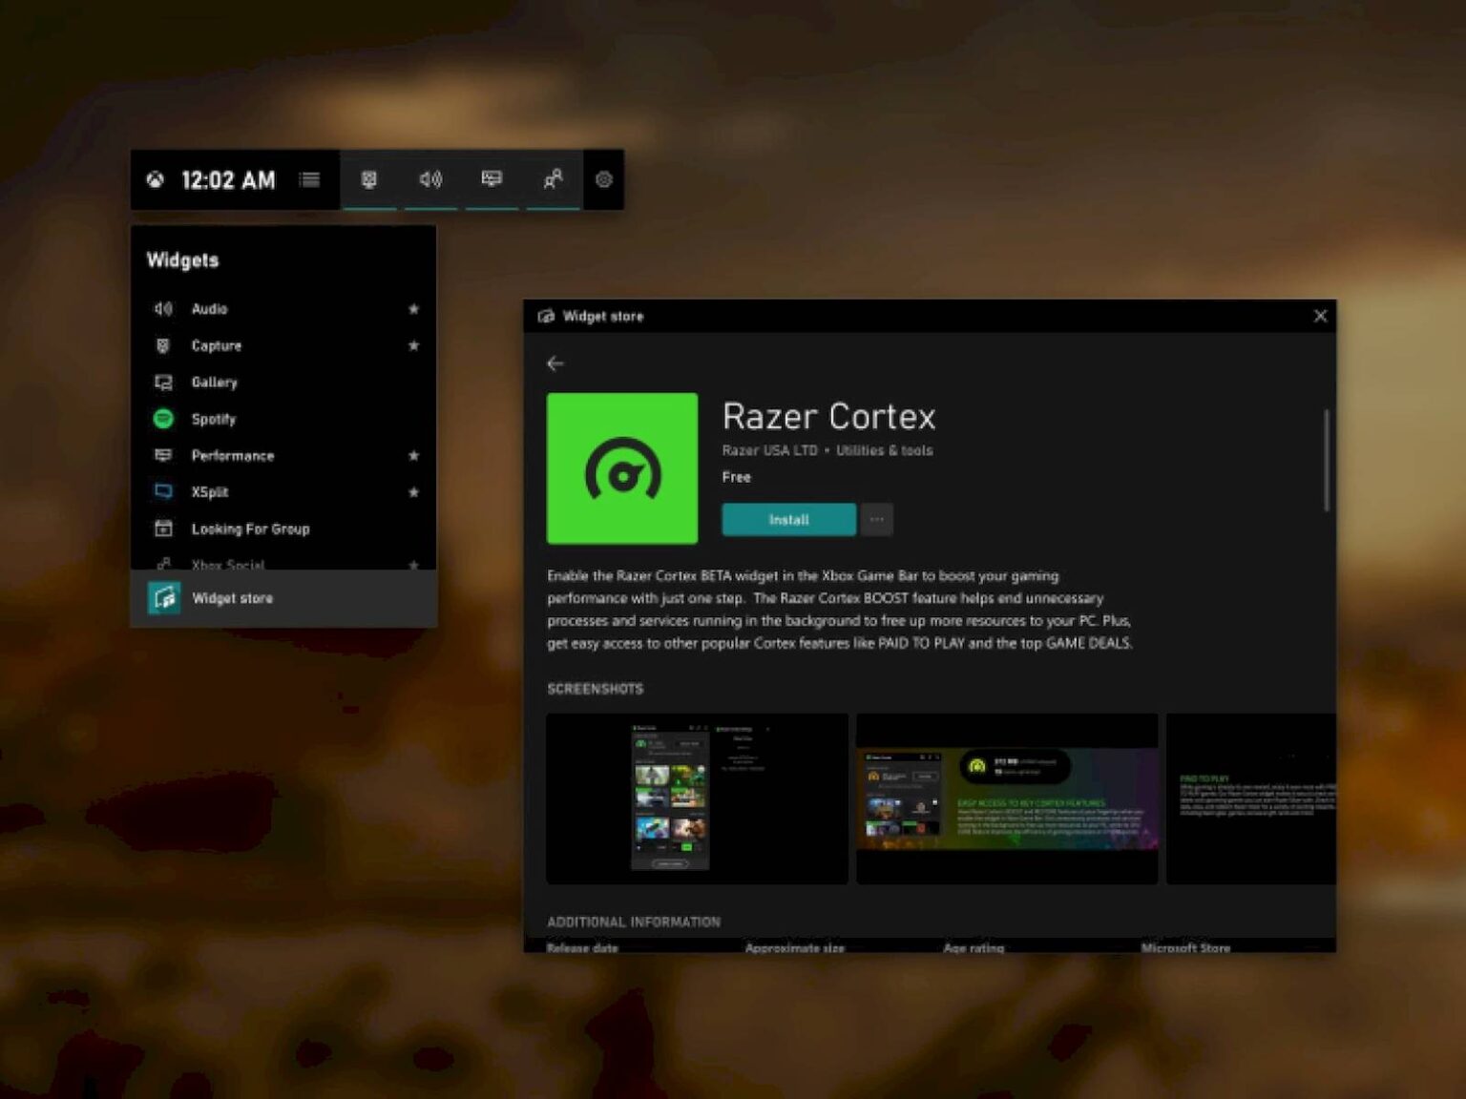Click the Spotify green logo icon
Image resolution: width=1466 pixels, height=1099 pixels.
pyautogui.click(x=163, y=419)
